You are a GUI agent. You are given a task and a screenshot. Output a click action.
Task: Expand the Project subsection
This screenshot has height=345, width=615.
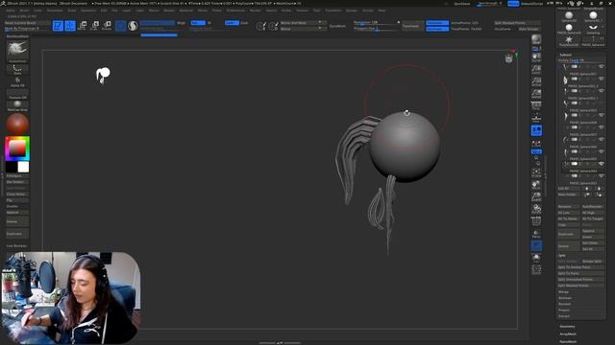click(x=564, y=310)
